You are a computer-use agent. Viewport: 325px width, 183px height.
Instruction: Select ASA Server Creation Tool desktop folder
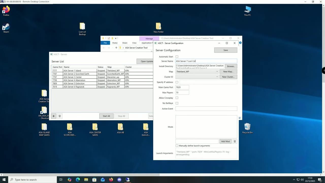pyautogui.click(x=44, y=96)
